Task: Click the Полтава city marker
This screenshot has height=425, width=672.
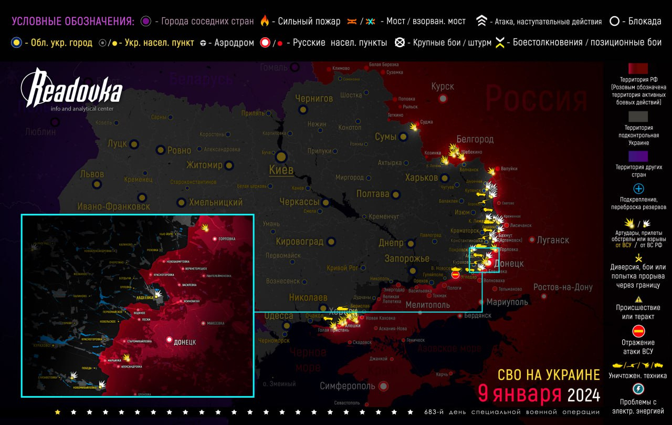Action: point(397,194)
